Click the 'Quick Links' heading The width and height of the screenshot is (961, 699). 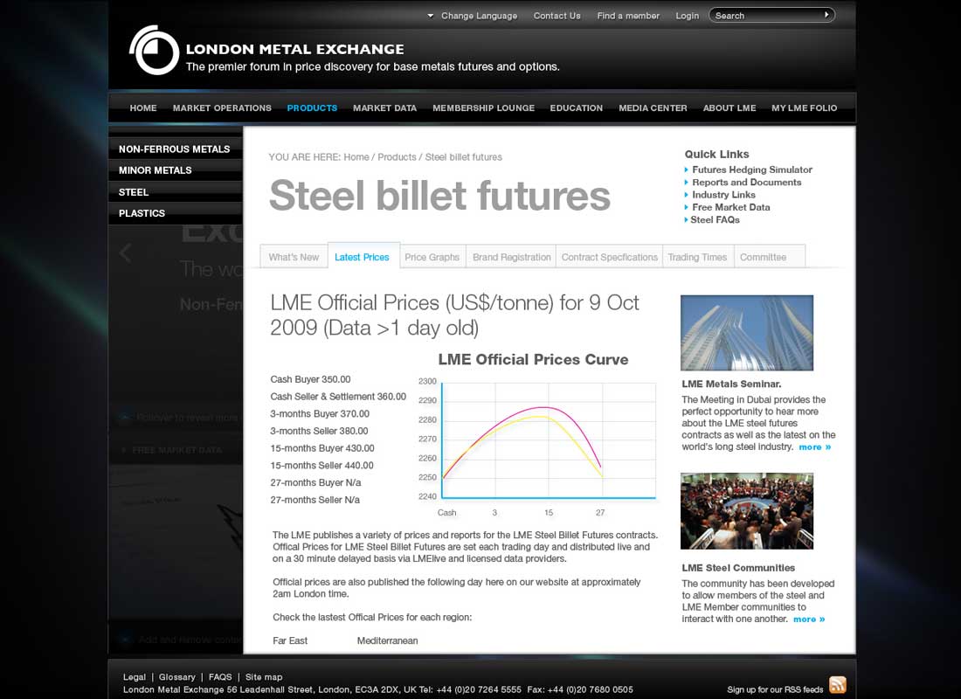[x=716, y=154]
